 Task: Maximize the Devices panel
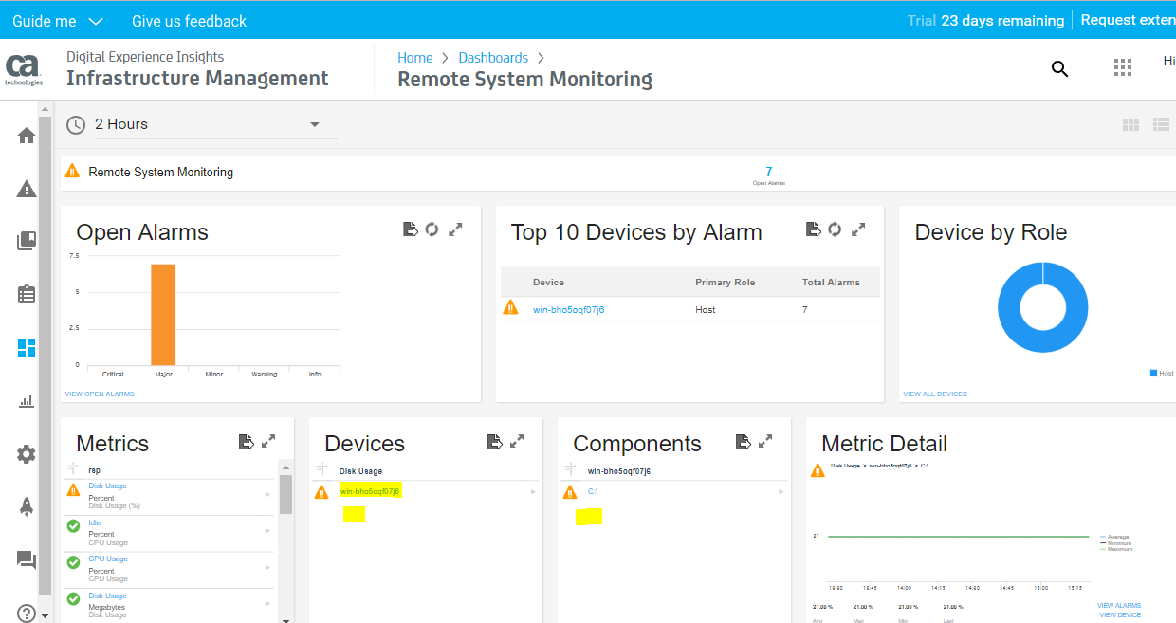517,441
